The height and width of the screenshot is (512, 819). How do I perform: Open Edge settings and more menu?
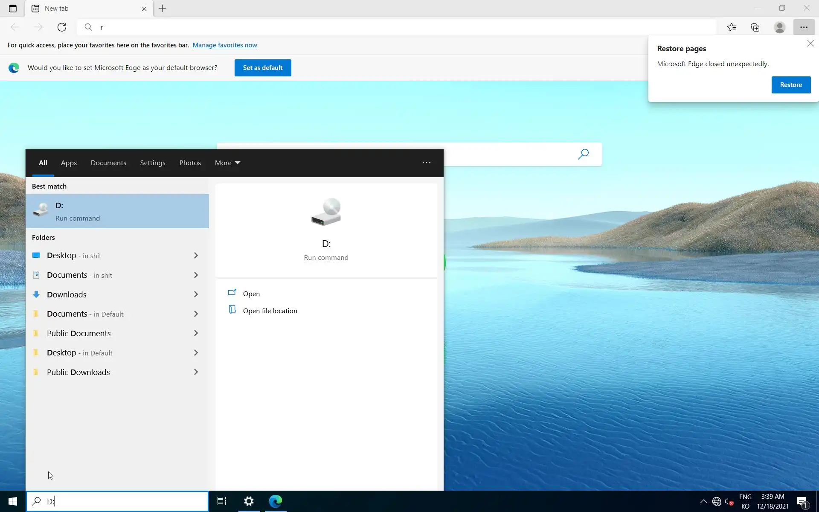pyautogui.click(x=804, y=27)
